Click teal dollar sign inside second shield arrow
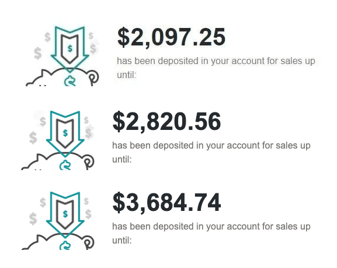 [65, 133]
